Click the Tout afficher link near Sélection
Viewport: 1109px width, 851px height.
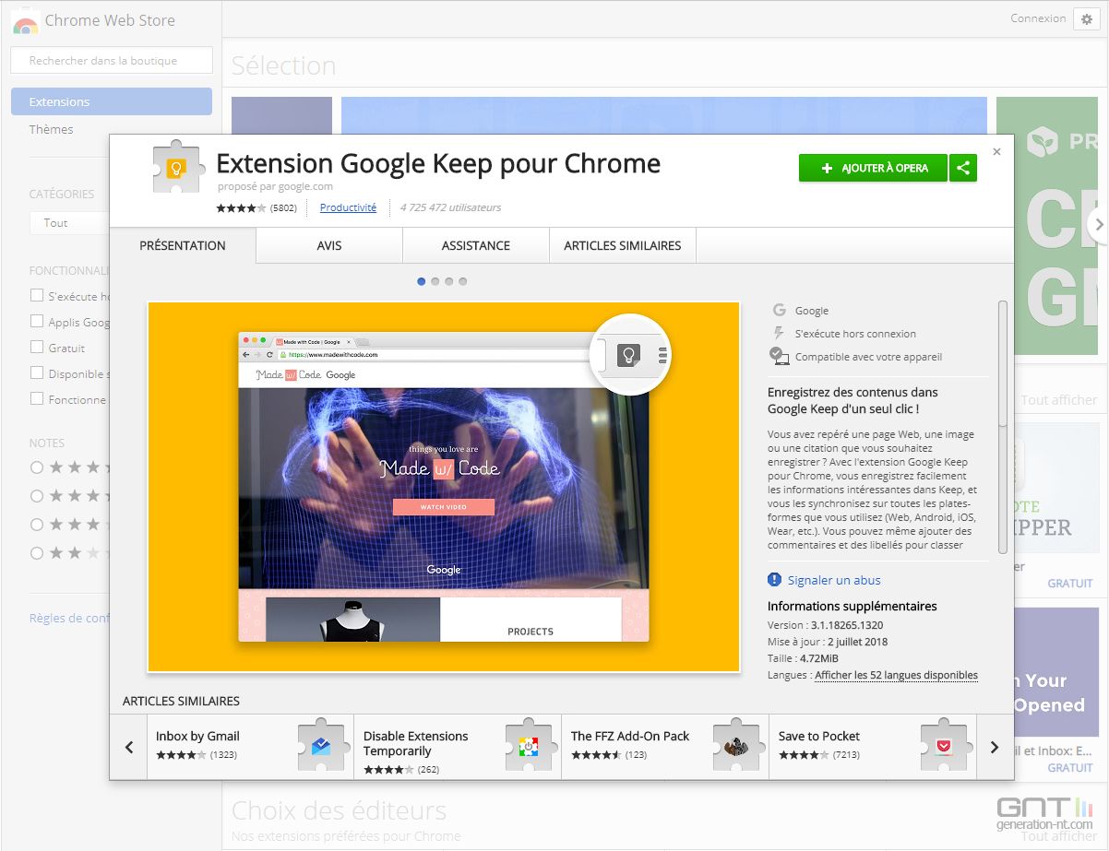tap(1059, 399)
